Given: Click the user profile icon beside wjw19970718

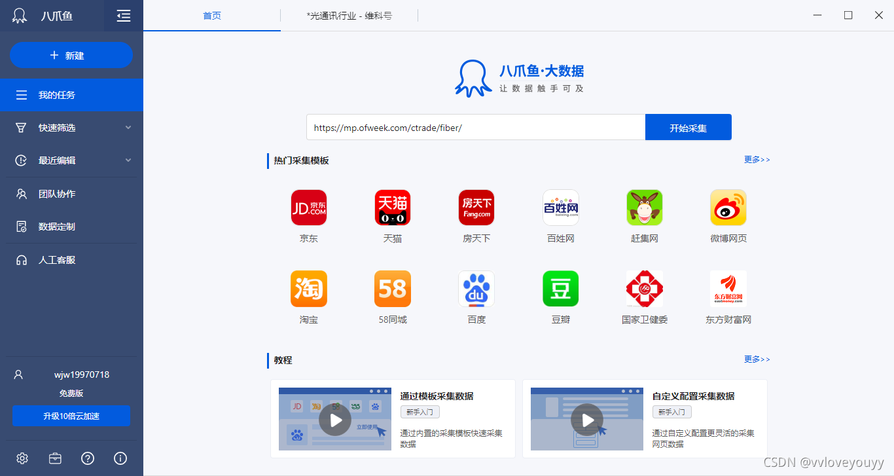Looking at the screenshot, I should coord(18,375).
